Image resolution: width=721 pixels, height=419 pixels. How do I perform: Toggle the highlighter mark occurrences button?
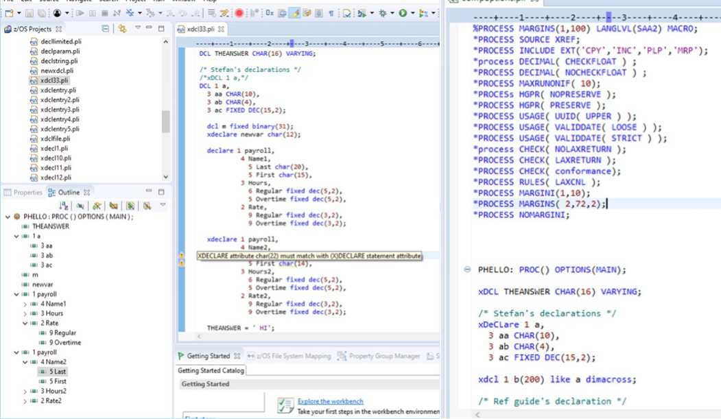[294, 13]
